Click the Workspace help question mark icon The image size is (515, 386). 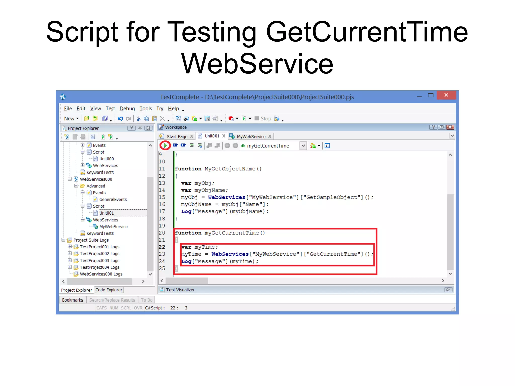pyautogui.click(x=433, y=127)
